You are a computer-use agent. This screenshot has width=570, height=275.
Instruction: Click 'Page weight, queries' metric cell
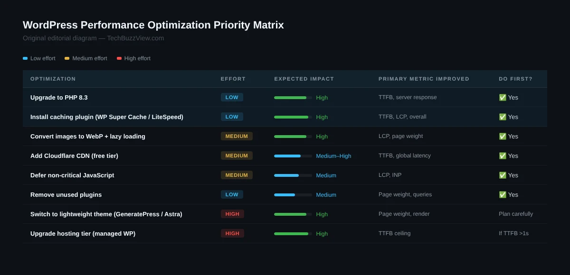click(405, 194)
